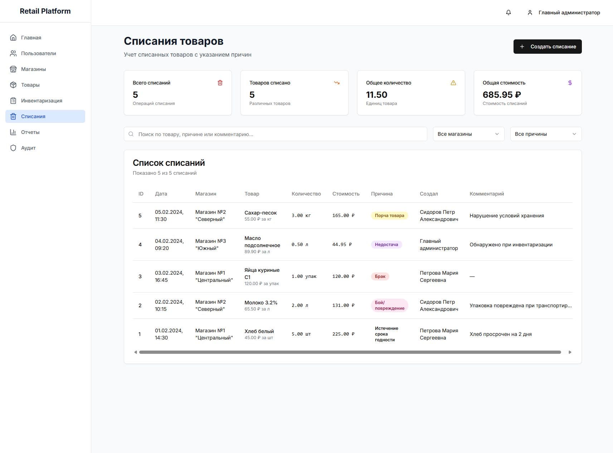Open the Все магазины dropdown
Screen dimensions: 613x453
(x=468, y=134)
